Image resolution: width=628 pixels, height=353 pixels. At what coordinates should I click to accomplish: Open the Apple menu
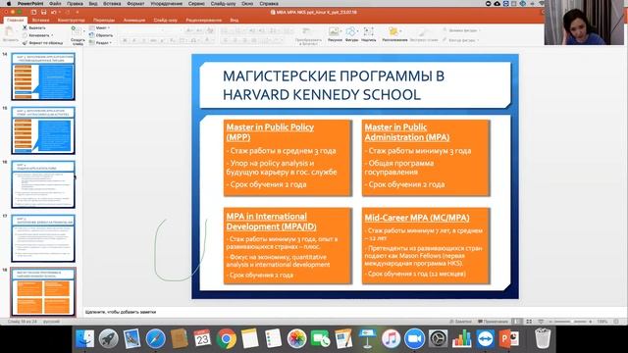click(x=9, y=3)
